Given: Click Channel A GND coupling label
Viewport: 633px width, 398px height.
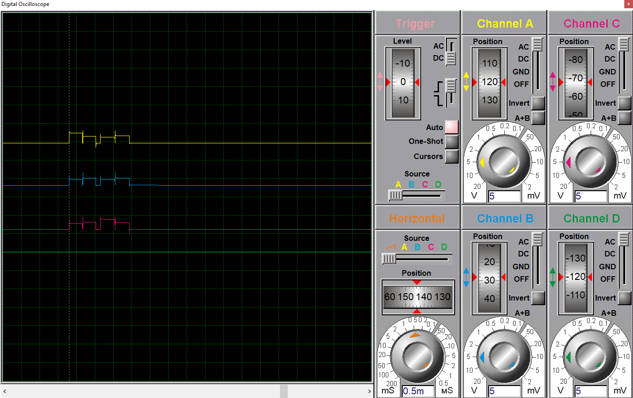Looking at the screenshot, I should [x=521, y=72].
